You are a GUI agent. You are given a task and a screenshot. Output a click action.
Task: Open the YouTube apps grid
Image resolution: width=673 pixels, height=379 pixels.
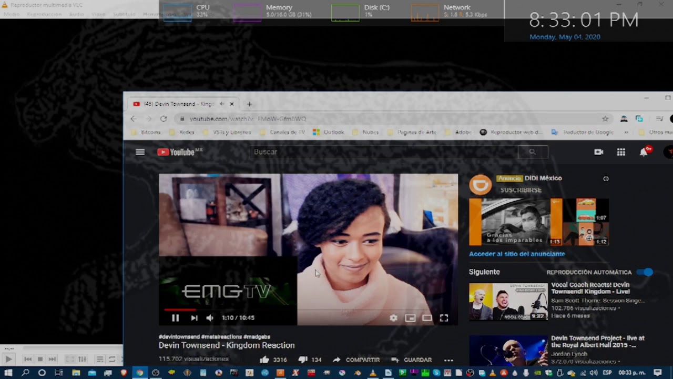(621, 152)
